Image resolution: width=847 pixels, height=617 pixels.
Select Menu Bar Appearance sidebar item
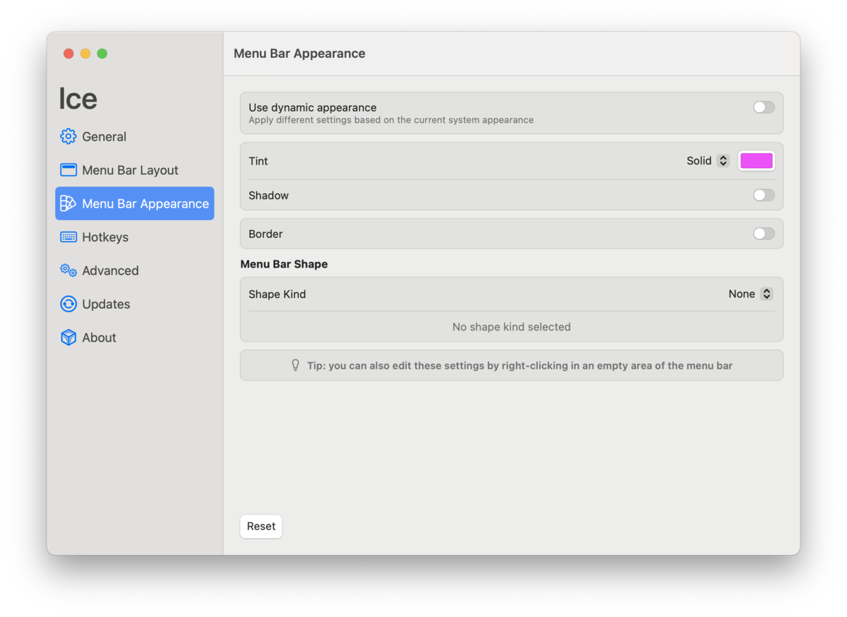click(135, 203)
